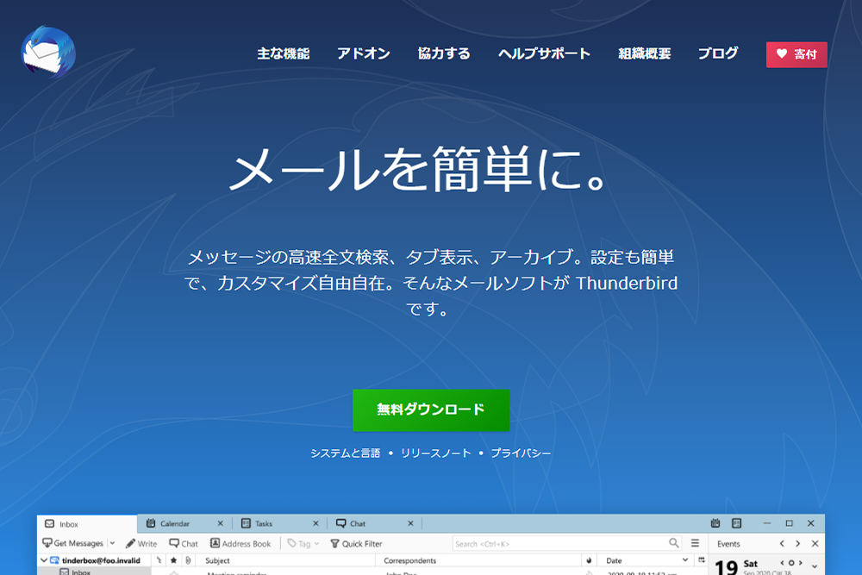The image size is (862, 575).
Task: Click the 無料ダウンロード button
Action: click(431, 410)
